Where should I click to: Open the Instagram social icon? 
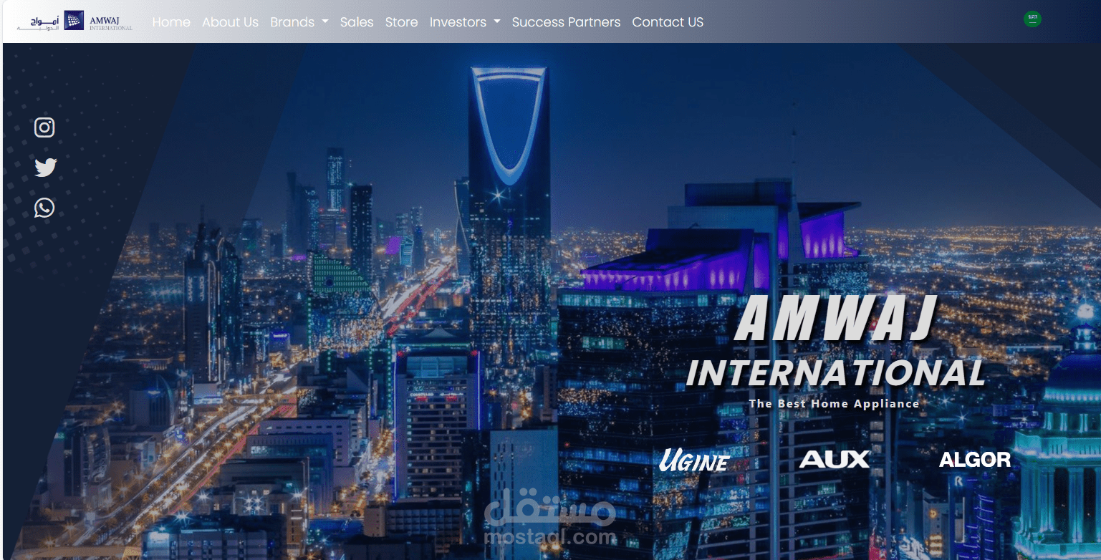pos(44,127)
